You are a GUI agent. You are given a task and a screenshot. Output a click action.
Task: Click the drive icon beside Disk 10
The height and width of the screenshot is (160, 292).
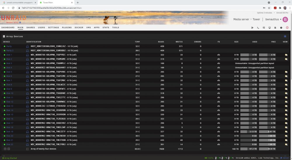27,93
